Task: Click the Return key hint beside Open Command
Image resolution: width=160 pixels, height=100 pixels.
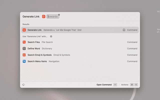Action: (115, 85)
